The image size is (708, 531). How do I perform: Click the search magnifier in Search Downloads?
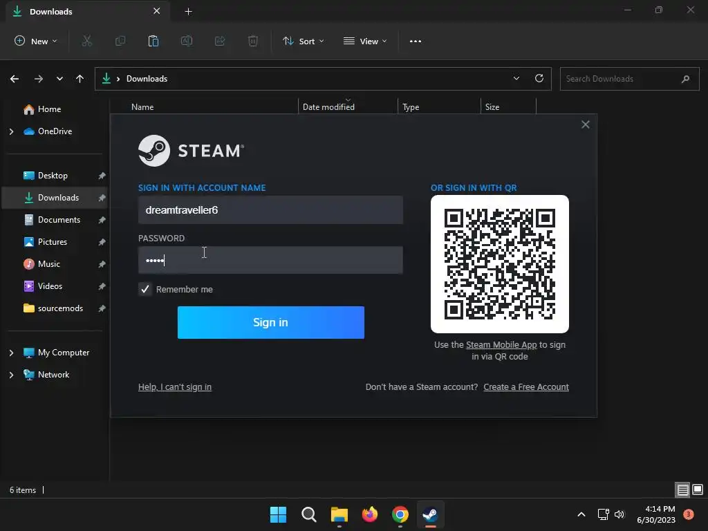685,79
